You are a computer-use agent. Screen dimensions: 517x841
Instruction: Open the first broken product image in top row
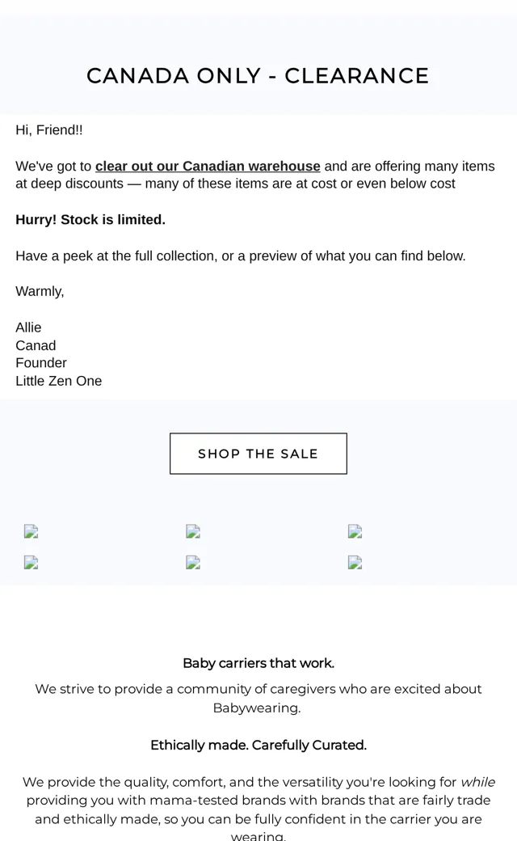point(31,531)
